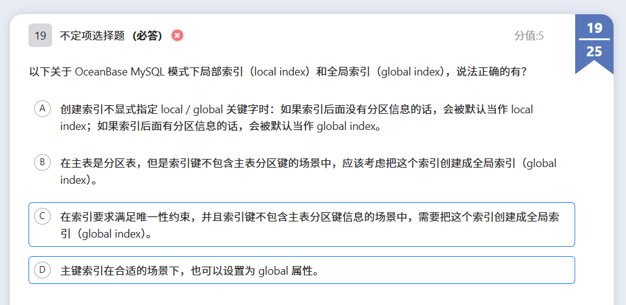Click the 分值:5 score label
The width and height of the screenshot is (626, 305).
point(529,36)
